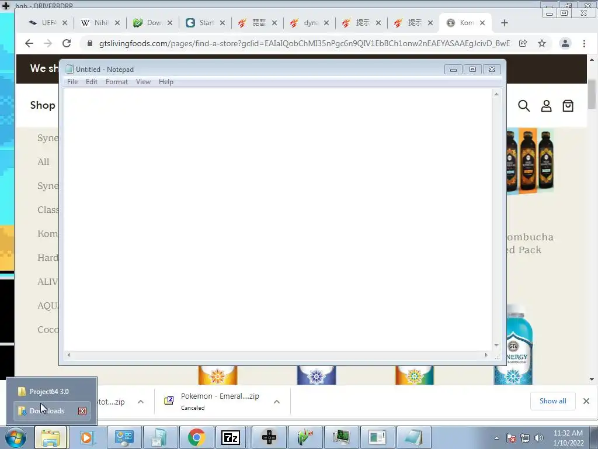
Task: Expand the first zip download options
Action: [141, 402]
